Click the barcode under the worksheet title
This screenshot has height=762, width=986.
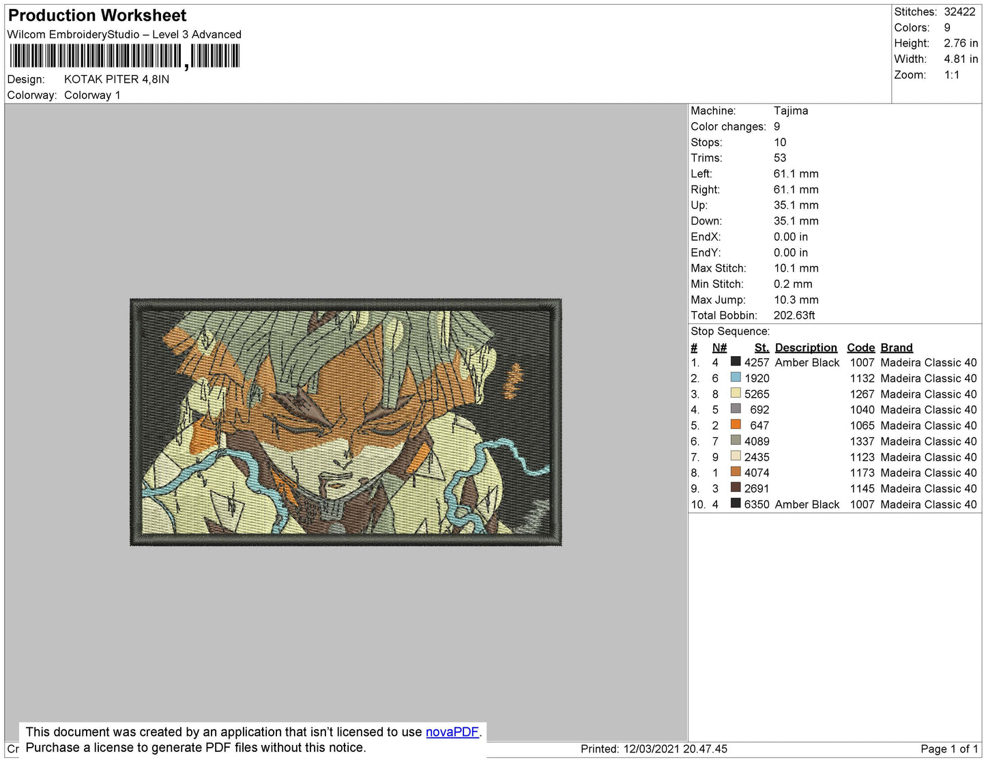click(x=124, y=56)
